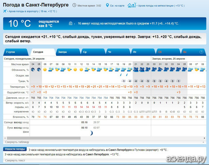Viewport: 209px width, 165px height.
Task: Click the building sensor icon in blue banner
Action: pos(71,23)
